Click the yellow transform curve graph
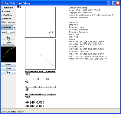 coord(8,54)
